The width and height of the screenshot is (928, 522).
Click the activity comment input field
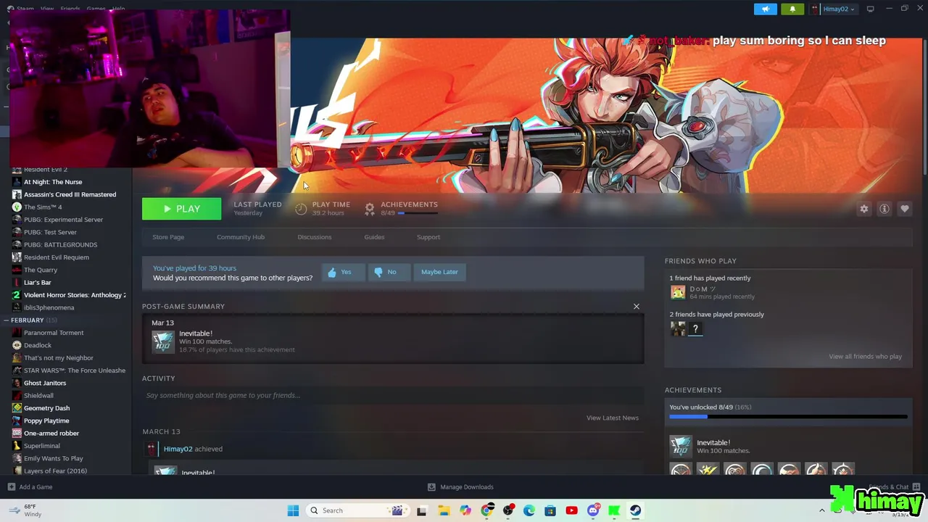(393, 395)
